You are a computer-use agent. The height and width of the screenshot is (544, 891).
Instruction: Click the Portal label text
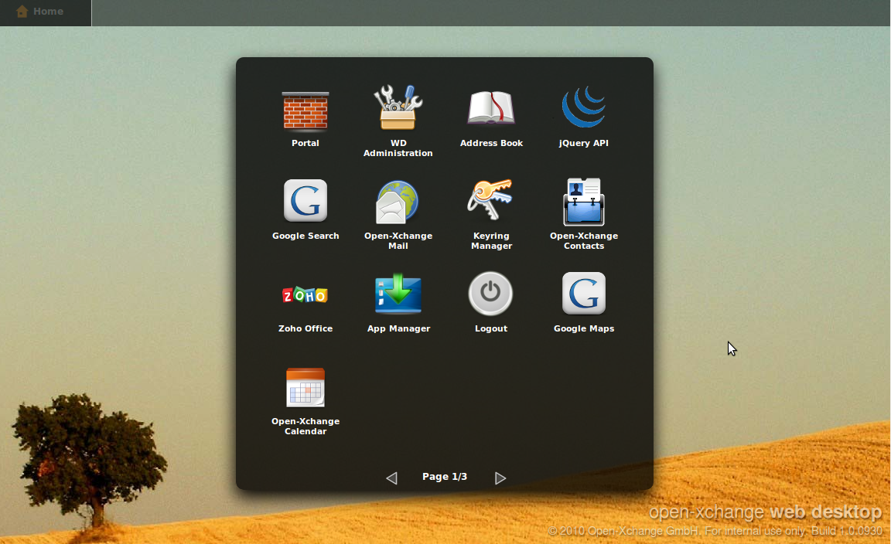(x=306, y=143)
